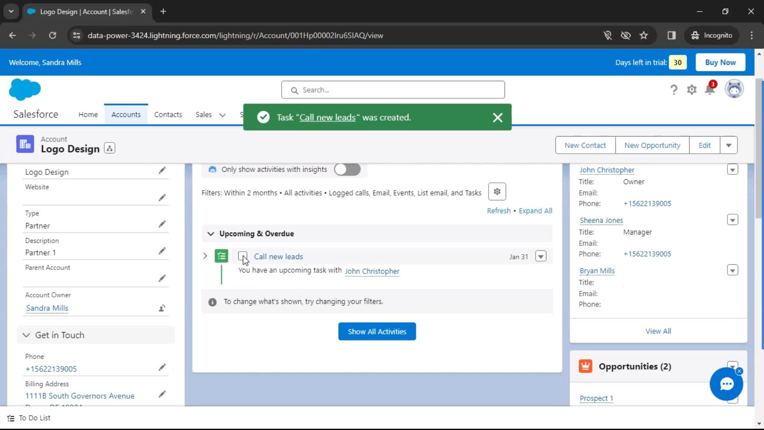Open Sandra Mills account owner link
The width and height of the screenshot is (764, 430).
[x=47, y=308]
